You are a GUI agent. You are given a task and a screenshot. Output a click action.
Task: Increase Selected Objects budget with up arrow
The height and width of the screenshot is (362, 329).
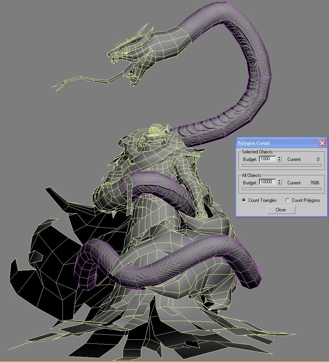(279, 158)
